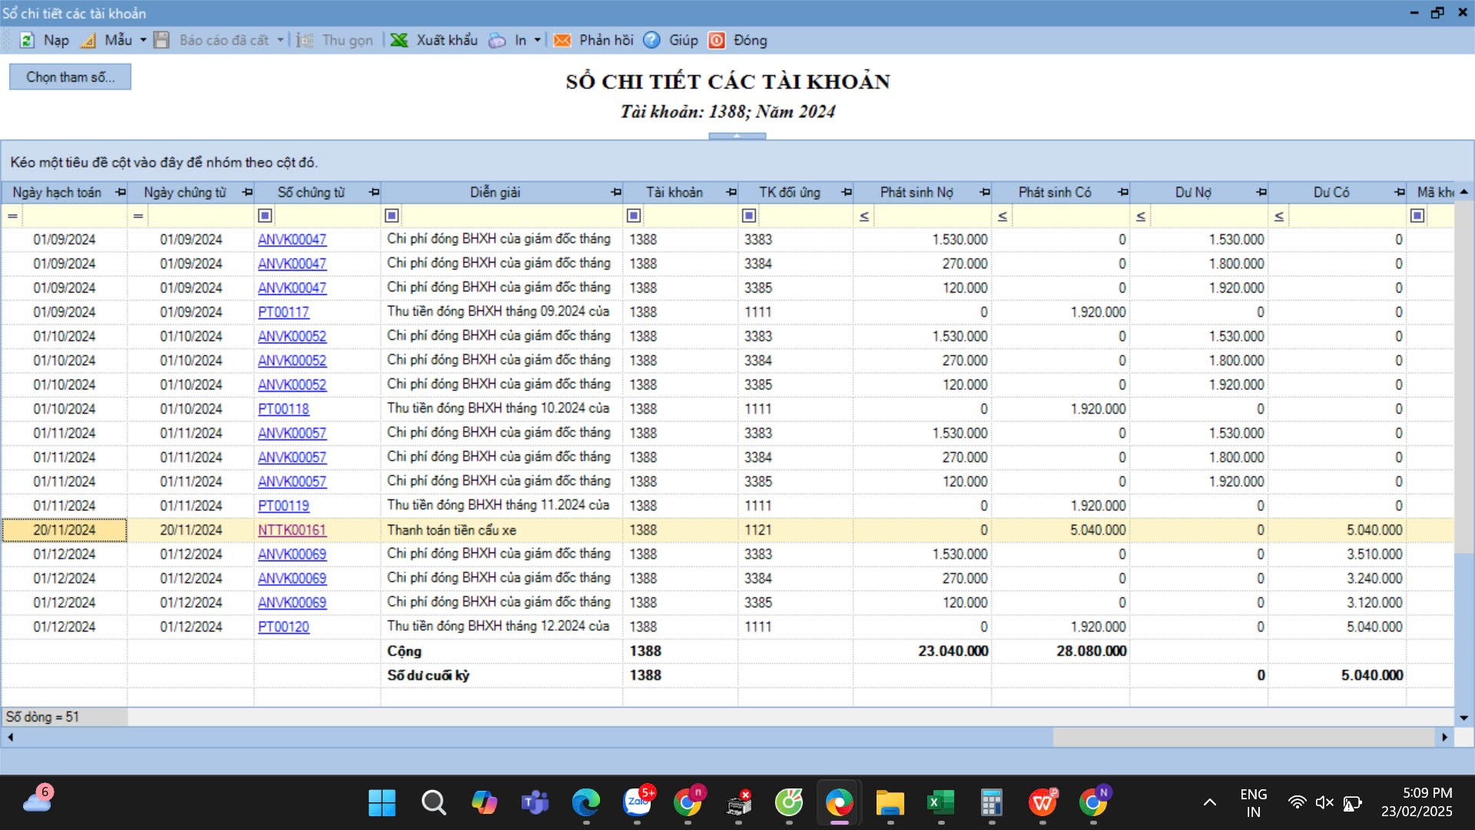
Task: Toggle the TK đối ứng filter box
Action: [x=749, y=216]
